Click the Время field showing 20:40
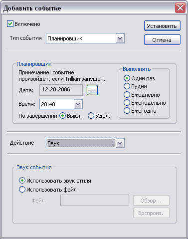Viewport: 188px width, 239px height. pos(57,104)
